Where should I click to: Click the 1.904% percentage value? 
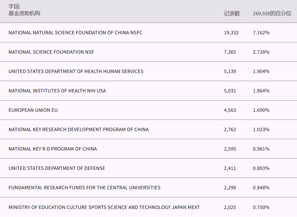point(261,71)
